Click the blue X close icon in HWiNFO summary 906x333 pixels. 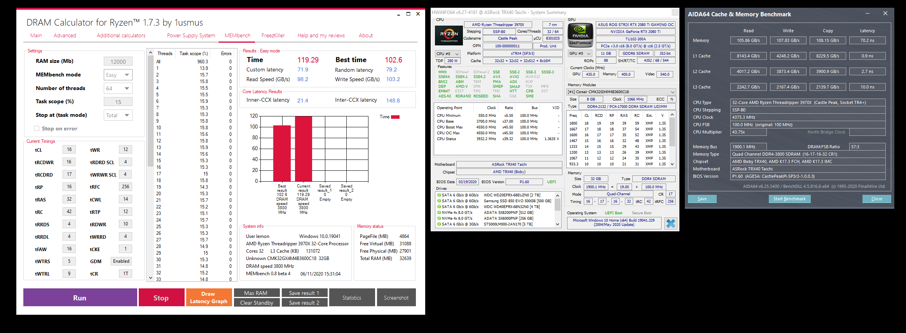pyautogui.click(x=671, y=223)
